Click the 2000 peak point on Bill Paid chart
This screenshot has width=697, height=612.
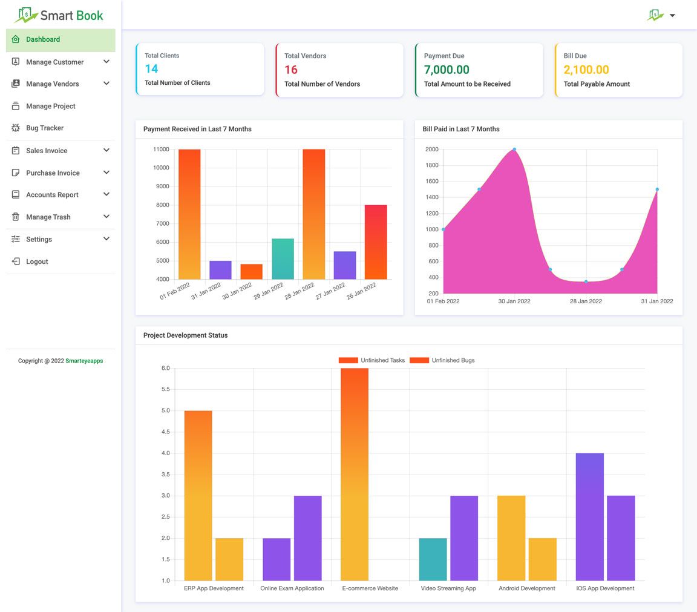click(514, 150)
